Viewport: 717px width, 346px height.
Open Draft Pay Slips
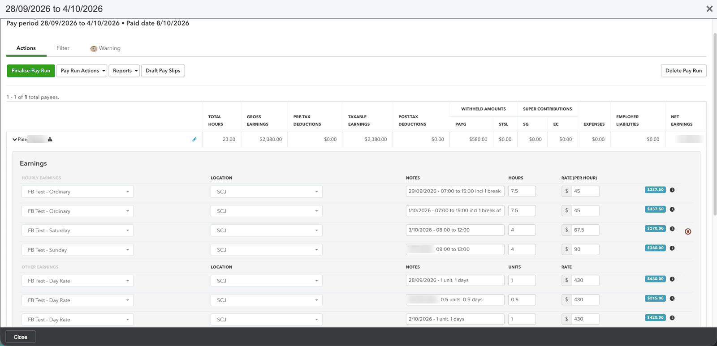163,71
